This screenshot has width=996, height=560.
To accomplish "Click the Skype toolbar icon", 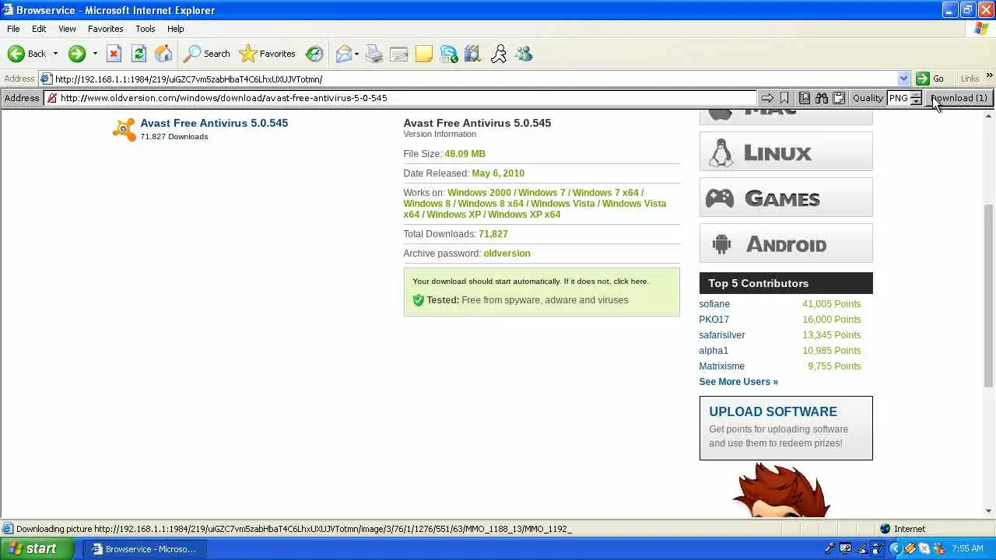I will (x=449, y=54).
